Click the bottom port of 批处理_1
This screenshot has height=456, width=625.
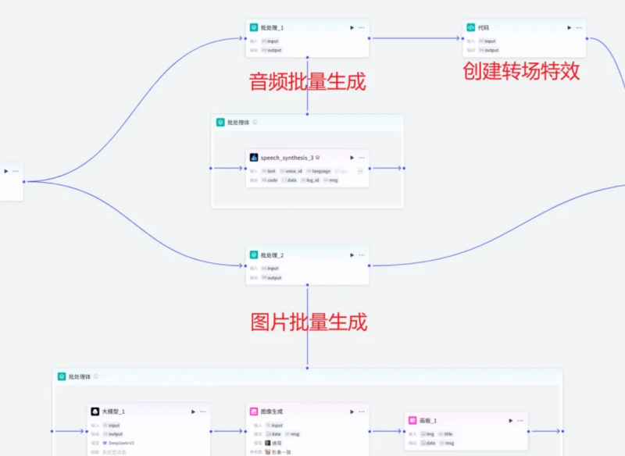[307, 57]
